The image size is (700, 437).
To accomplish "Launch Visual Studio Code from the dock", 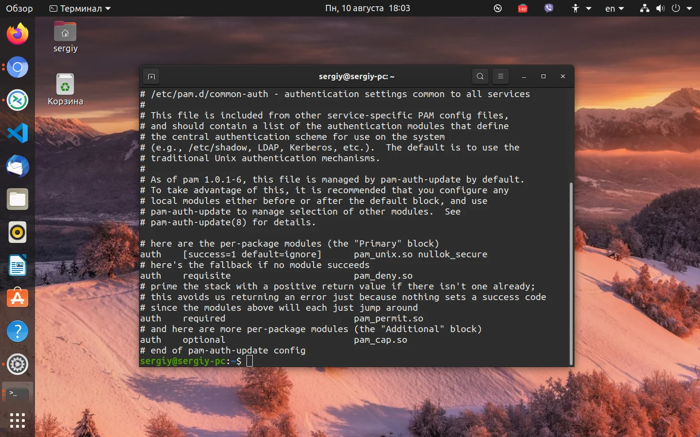I will click(x=17, y=133).
